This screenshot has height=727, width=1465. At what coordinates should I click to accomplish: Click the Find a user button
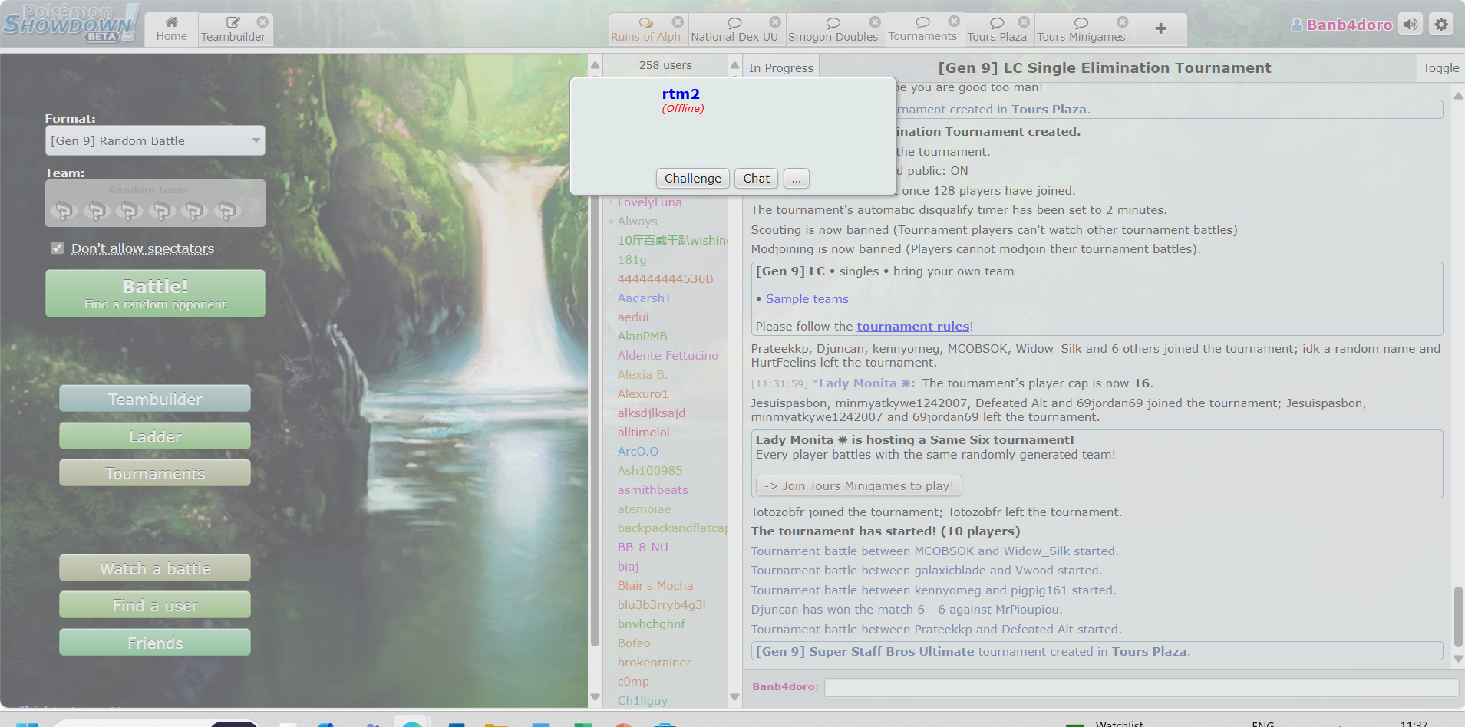coord(155,605)
